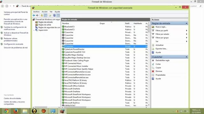Open the Archivo menu

point(36,12)
